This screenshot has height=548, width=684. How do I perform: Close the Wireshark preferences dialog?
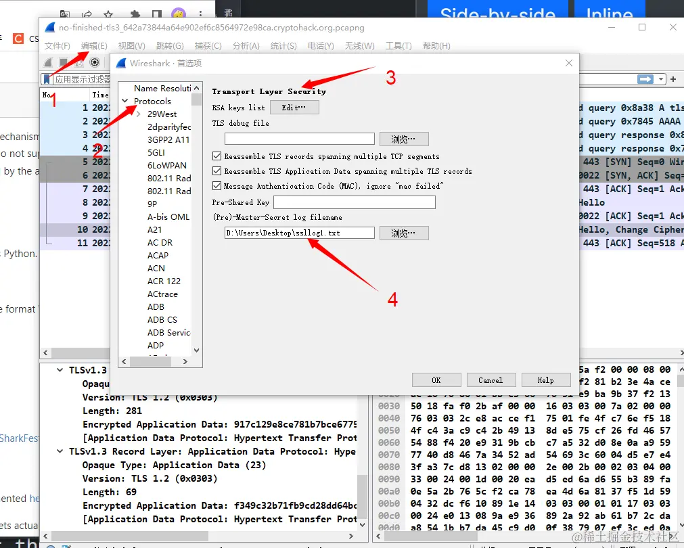point(569,63)
